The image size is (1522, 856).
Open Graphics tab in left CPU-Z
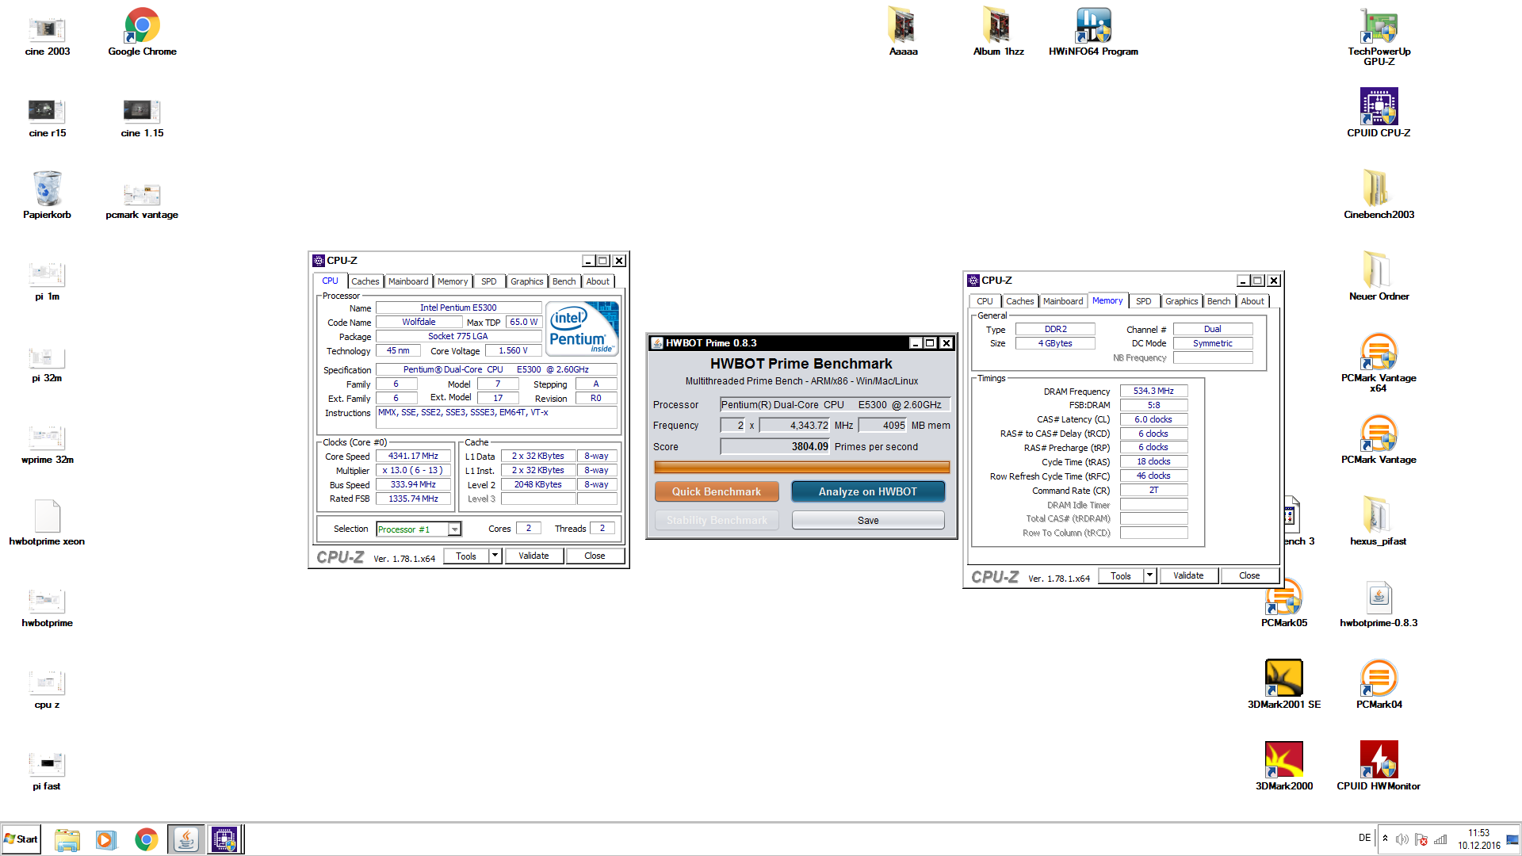pyautogui.click(x=527, y=281)
